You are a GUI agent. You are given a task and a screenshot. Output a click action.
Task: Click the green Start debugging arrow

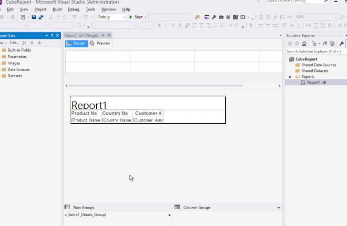(x=131, y=17)
